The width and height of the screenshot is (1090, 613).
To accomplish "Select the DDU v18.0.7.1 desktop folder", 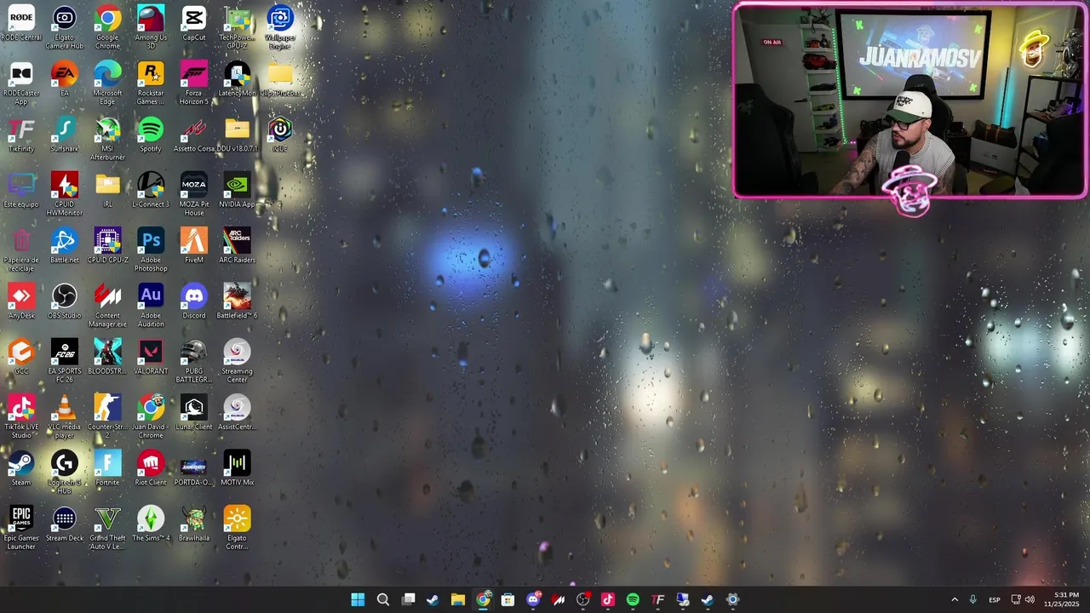I will (x=237, y=135).
